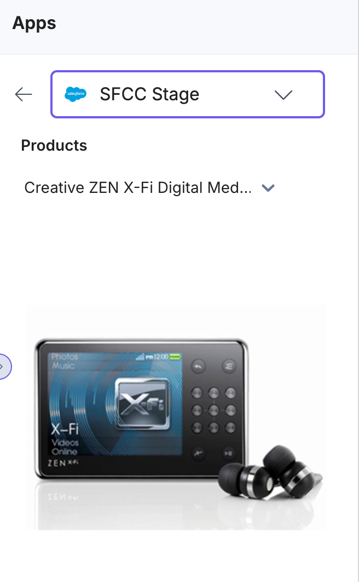Click the menu button at the player's top right
Viewport: 359px width, 582px height.
click(229, 367)
